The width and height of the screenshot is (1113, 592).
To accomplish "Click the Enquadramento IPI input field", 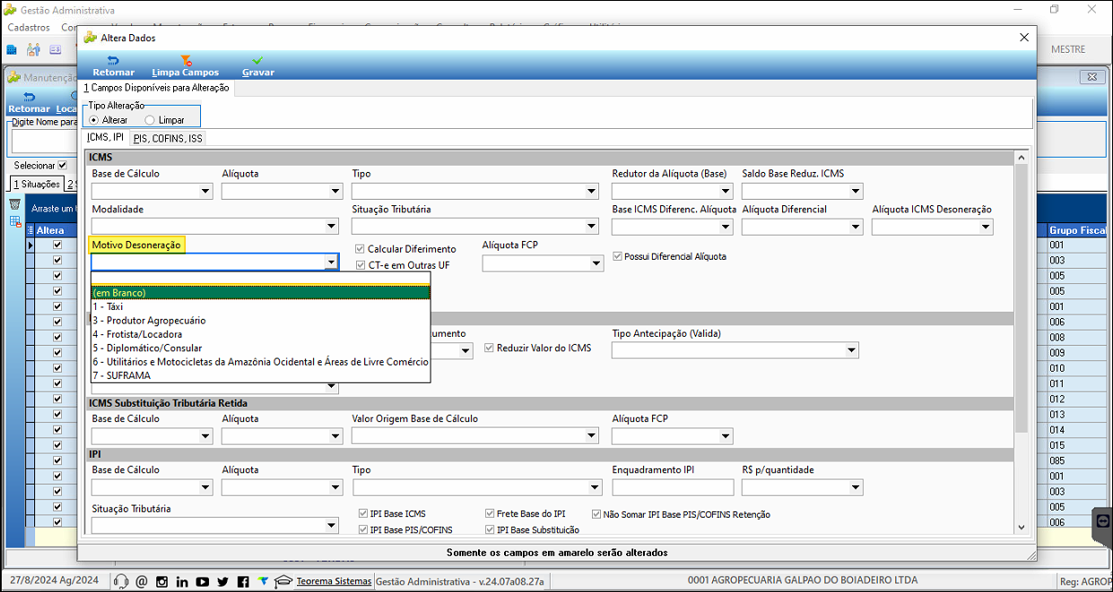I will [673, 487].
